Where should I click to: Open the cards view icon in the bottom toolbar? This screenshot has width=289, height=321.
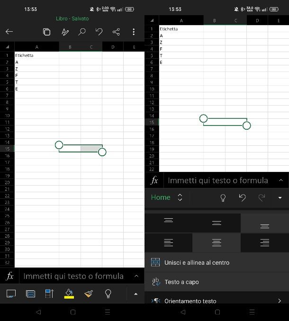[x=30, y=294]
